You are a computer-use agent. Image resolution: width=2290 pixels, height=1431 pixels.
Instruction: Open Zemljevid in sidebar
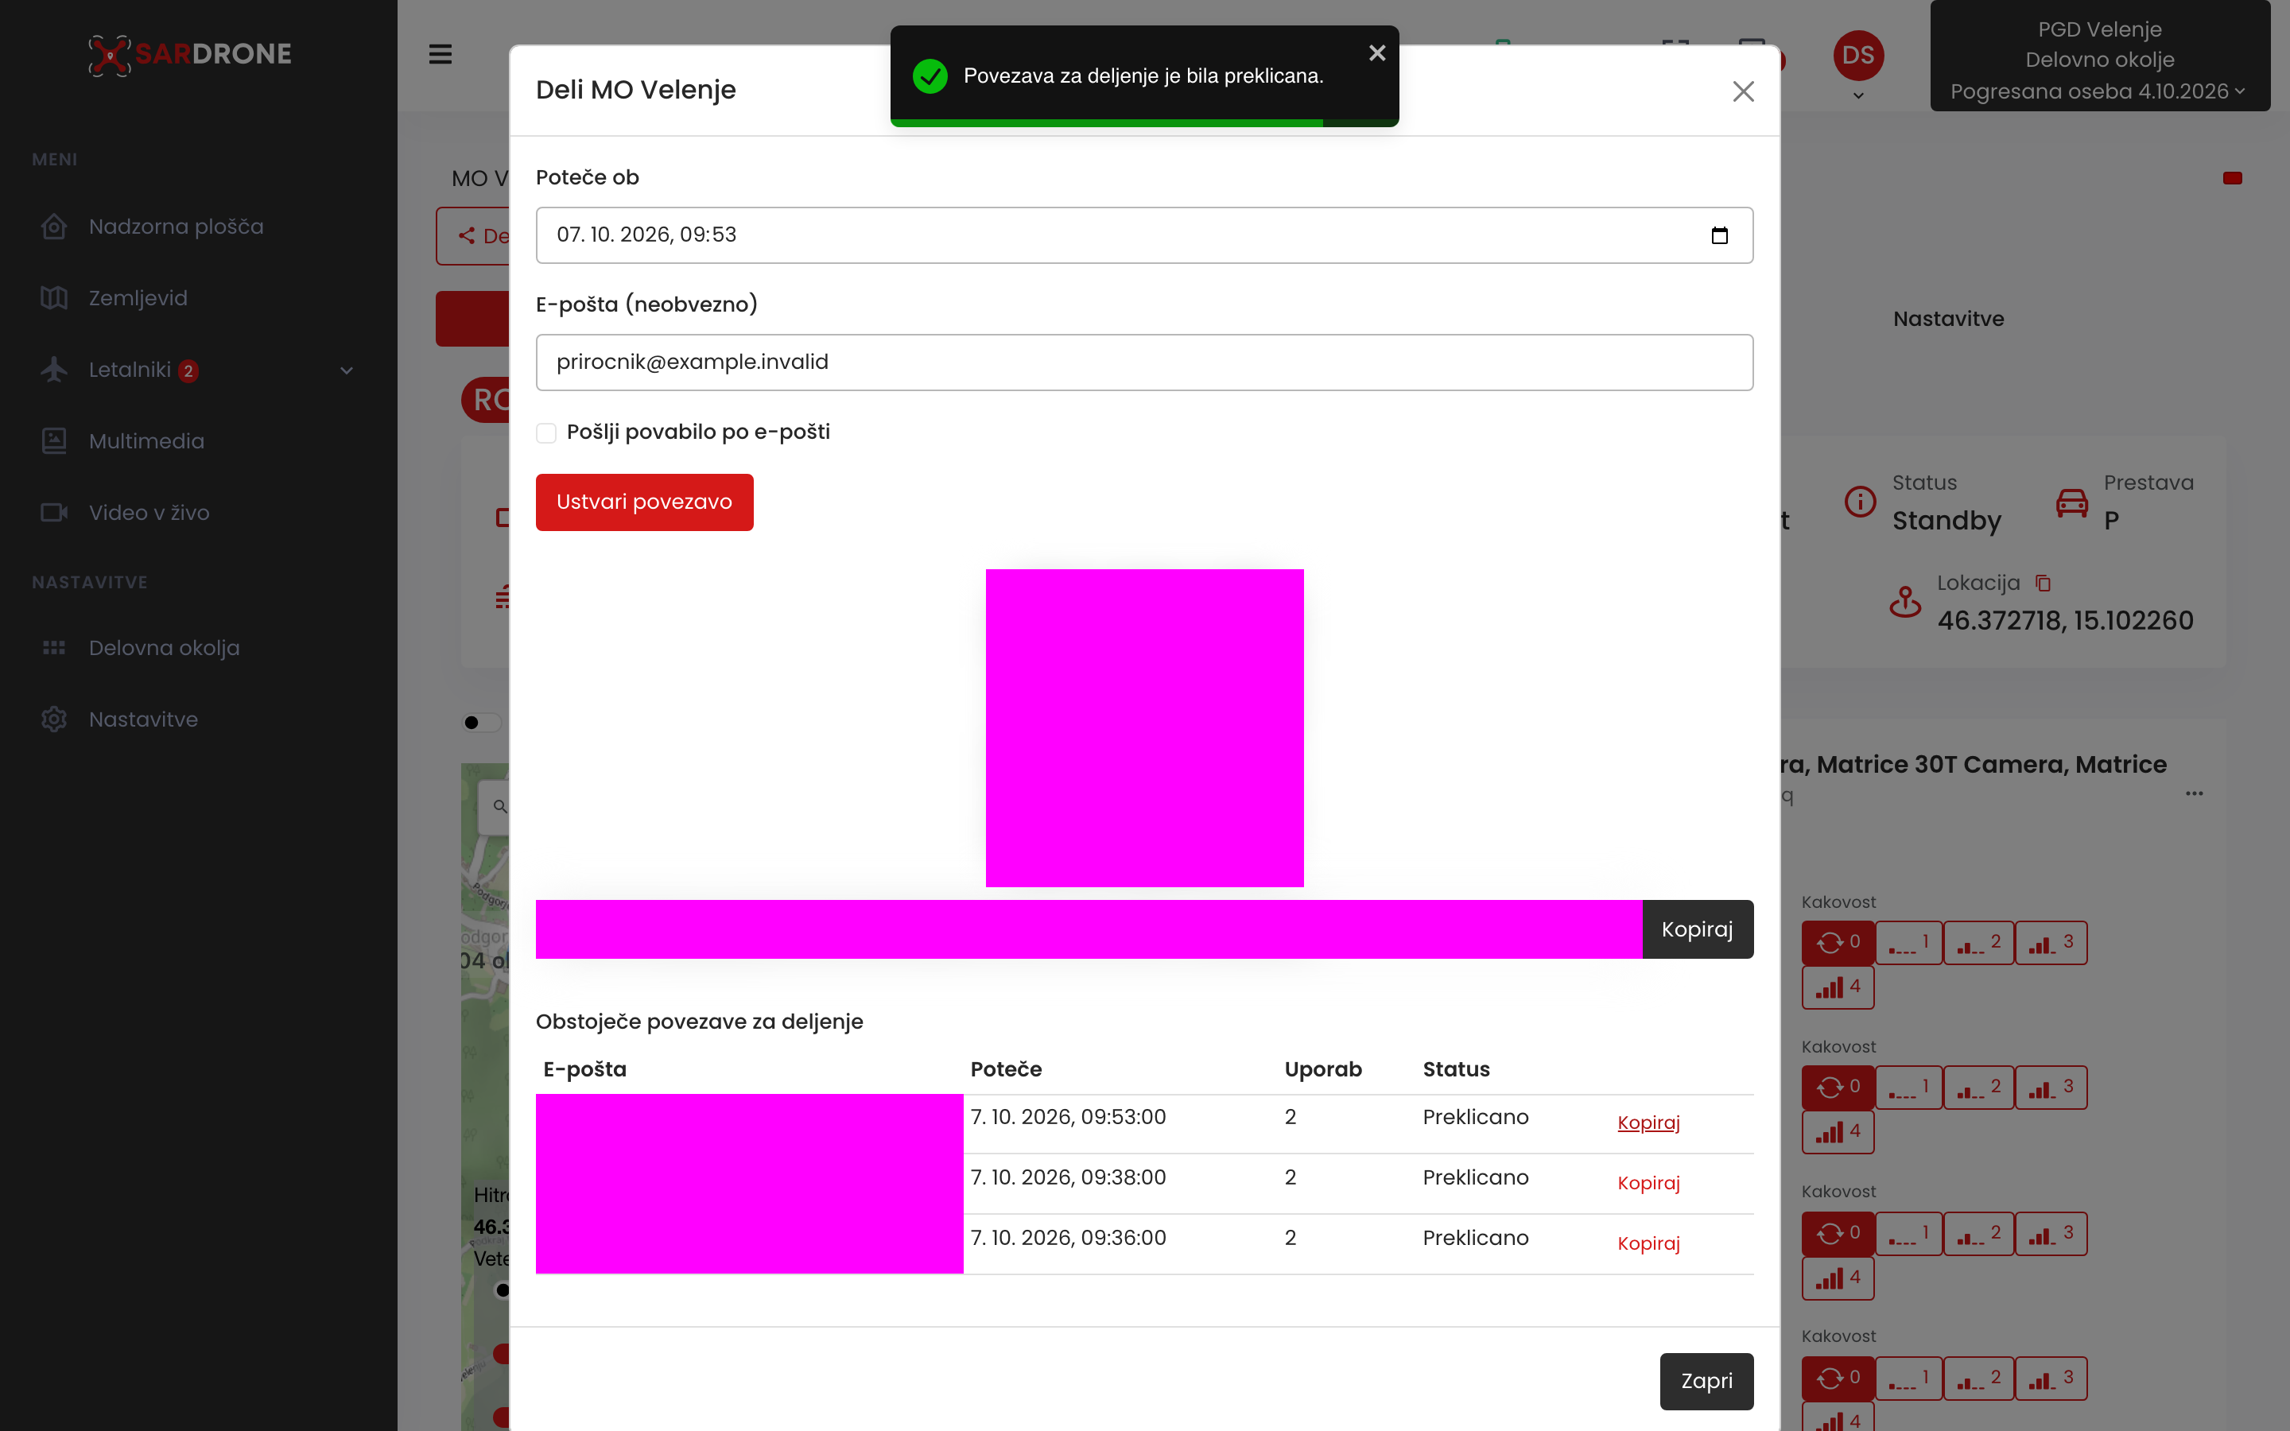pyautogui.click(x=138, y=298)
